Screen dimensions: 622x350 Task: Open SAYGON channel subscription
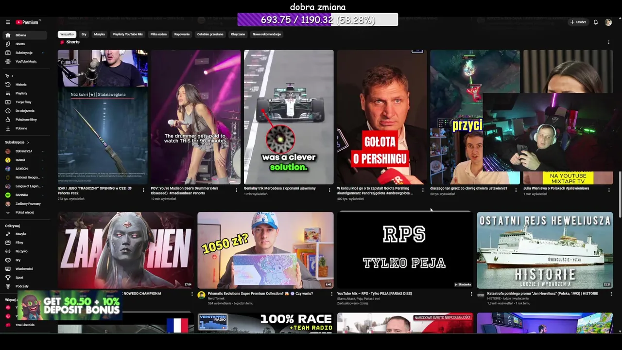pyautogui.click(x=25, y=169)
